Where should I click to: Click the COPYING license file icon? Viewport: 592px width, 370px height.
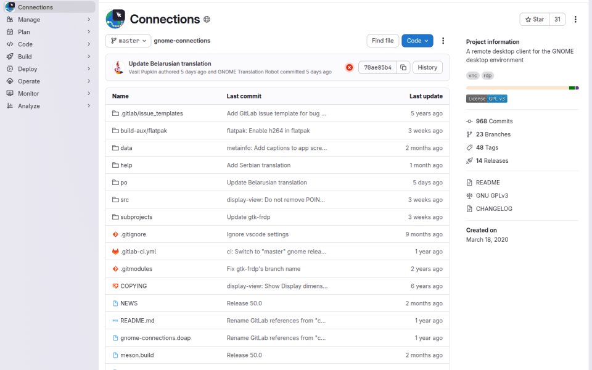115,286
